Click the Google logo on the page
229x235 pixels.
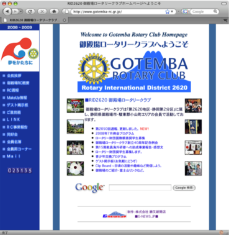pyautogui.click(x=89, y=188)
